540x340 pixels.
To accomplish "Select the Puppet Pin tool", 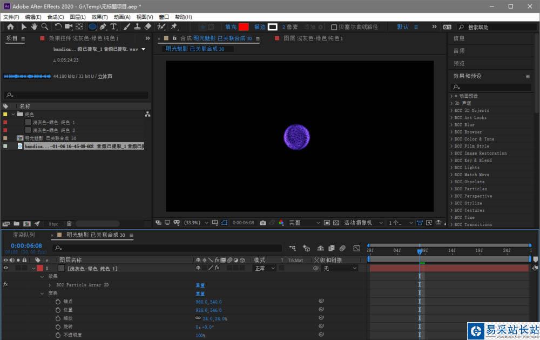I will [x=174, y=26].
